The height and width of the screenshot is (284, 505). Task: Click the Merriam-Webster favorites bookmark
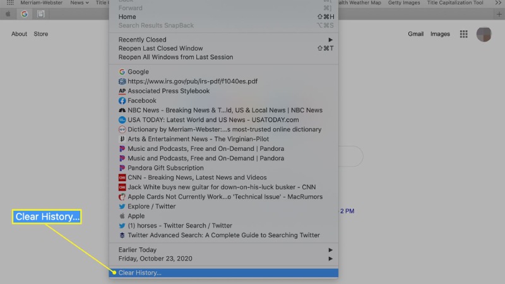(41, 3)
